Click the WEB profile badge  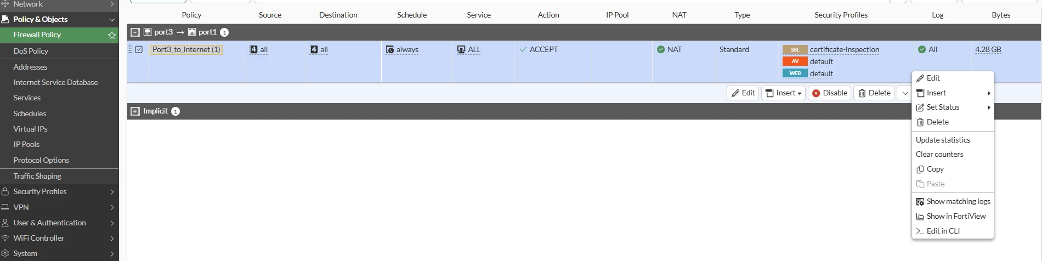[795, 73]
